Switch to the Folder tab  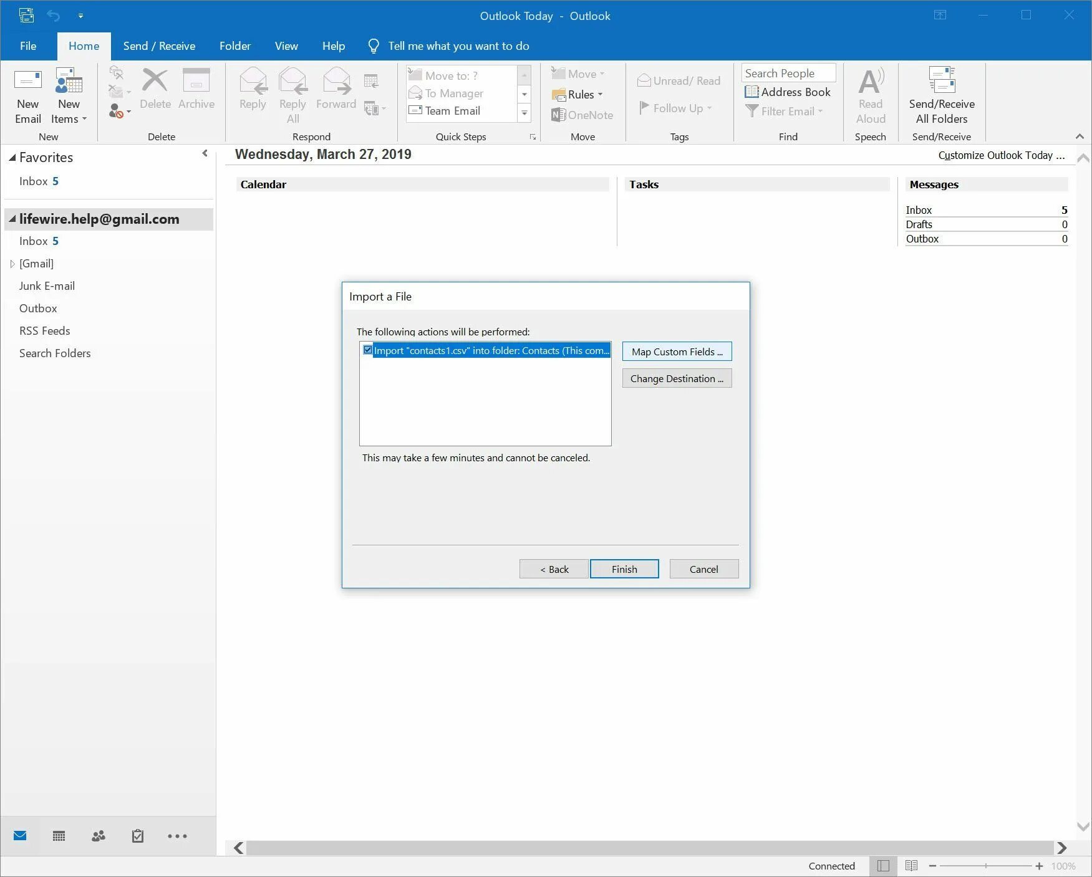[235, 46]
